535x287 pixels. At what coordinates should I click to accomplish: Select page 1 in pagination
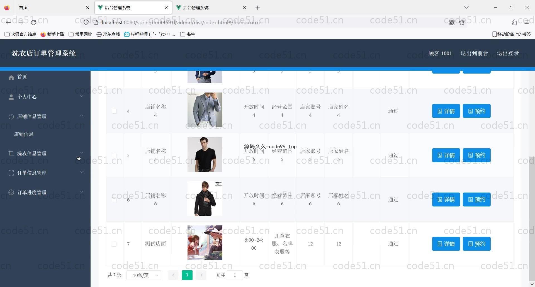[187, 275]
